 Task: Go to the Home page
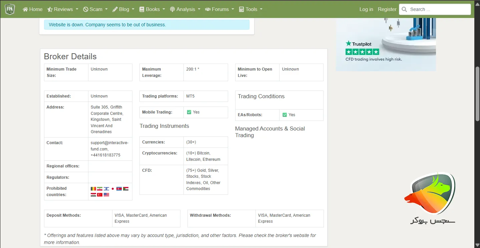tap(33, 9)
